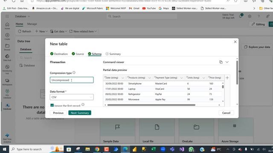Open Real-Time Analytics experience switcher
273x153 pixels.
[7, 138]
